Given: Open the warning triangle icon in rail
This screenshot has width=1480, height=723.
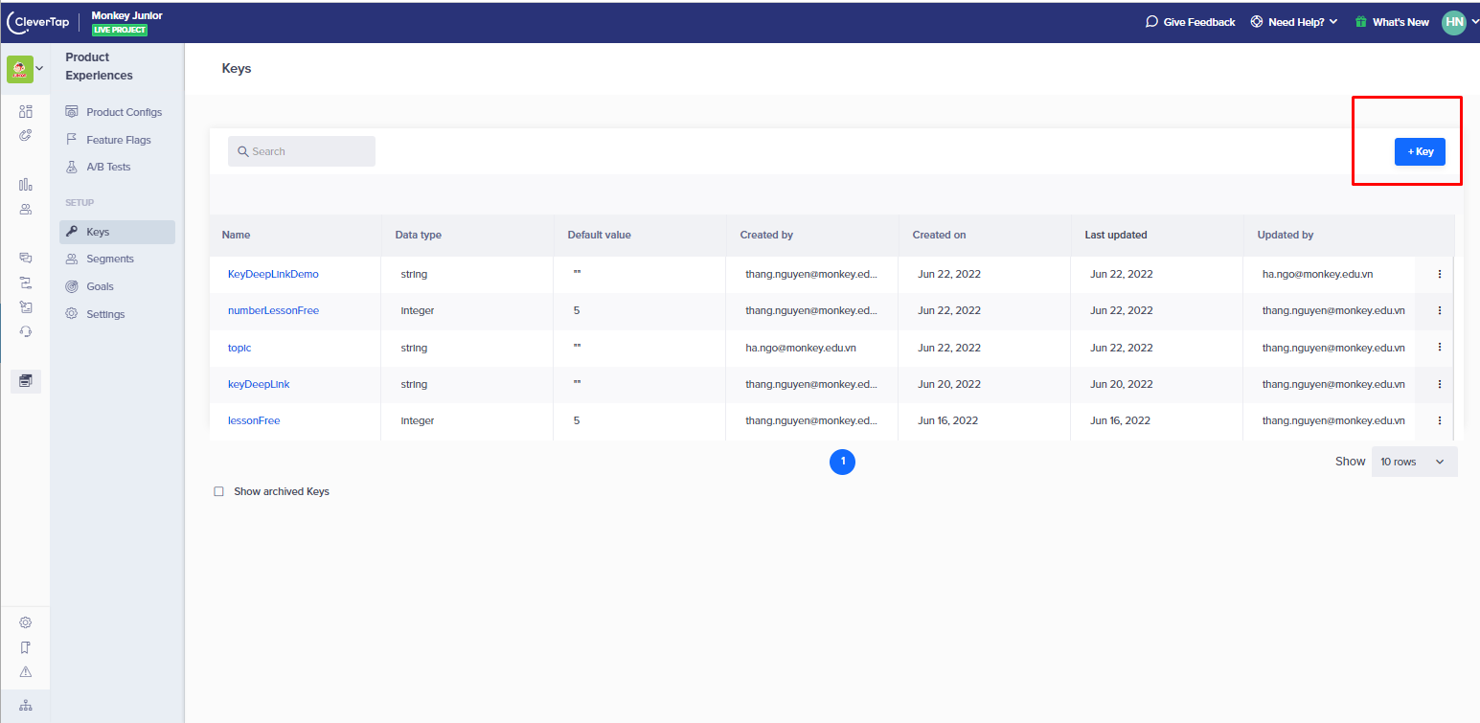Looking at the screenshot, I should click(26, 671).
